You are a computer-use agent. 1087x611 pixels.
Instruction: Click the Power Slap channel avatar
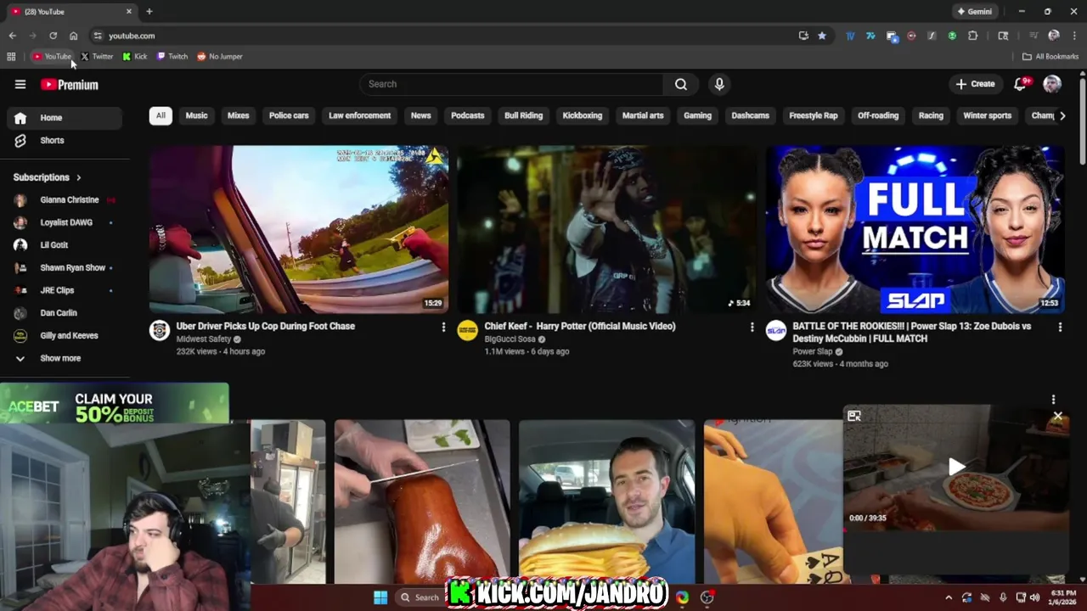776,330
